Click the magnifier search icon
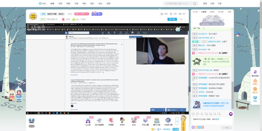 pos(195,4)
